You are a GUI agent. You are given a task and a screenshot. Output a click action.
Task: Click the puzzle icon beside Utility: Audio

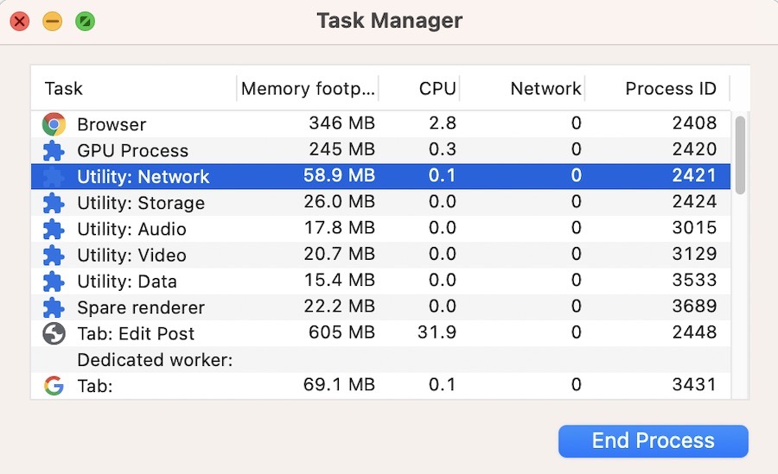click(x=54, y=229)
